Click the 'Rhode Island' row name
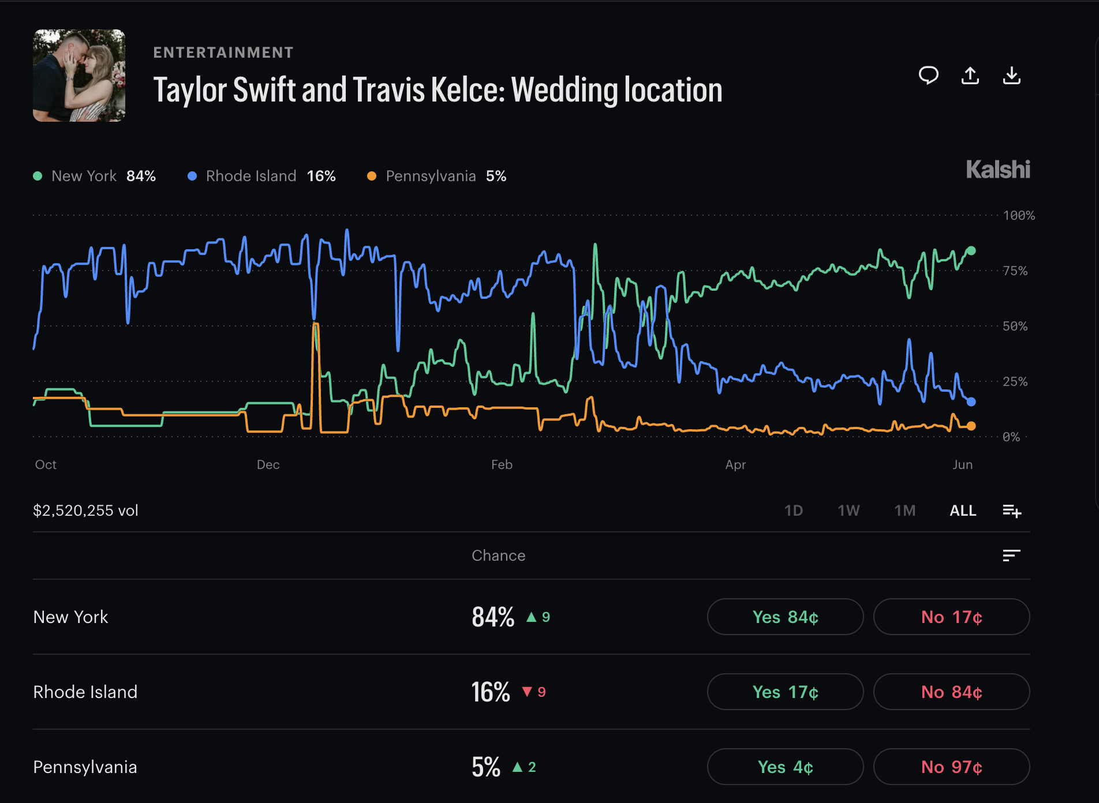The image size is (1099, 803). tap(85, 692)
